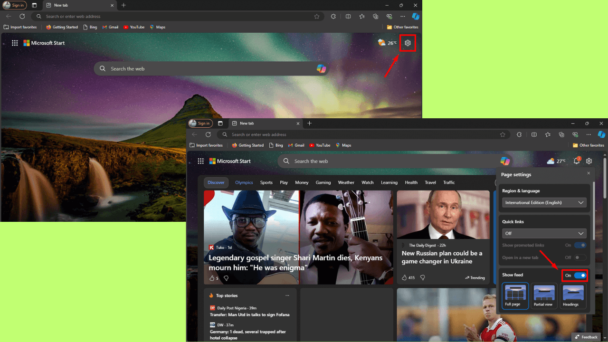Toggle Open in a new tab switch
Image resolution: width=608 pixels, height=342 pixels.
580,257
